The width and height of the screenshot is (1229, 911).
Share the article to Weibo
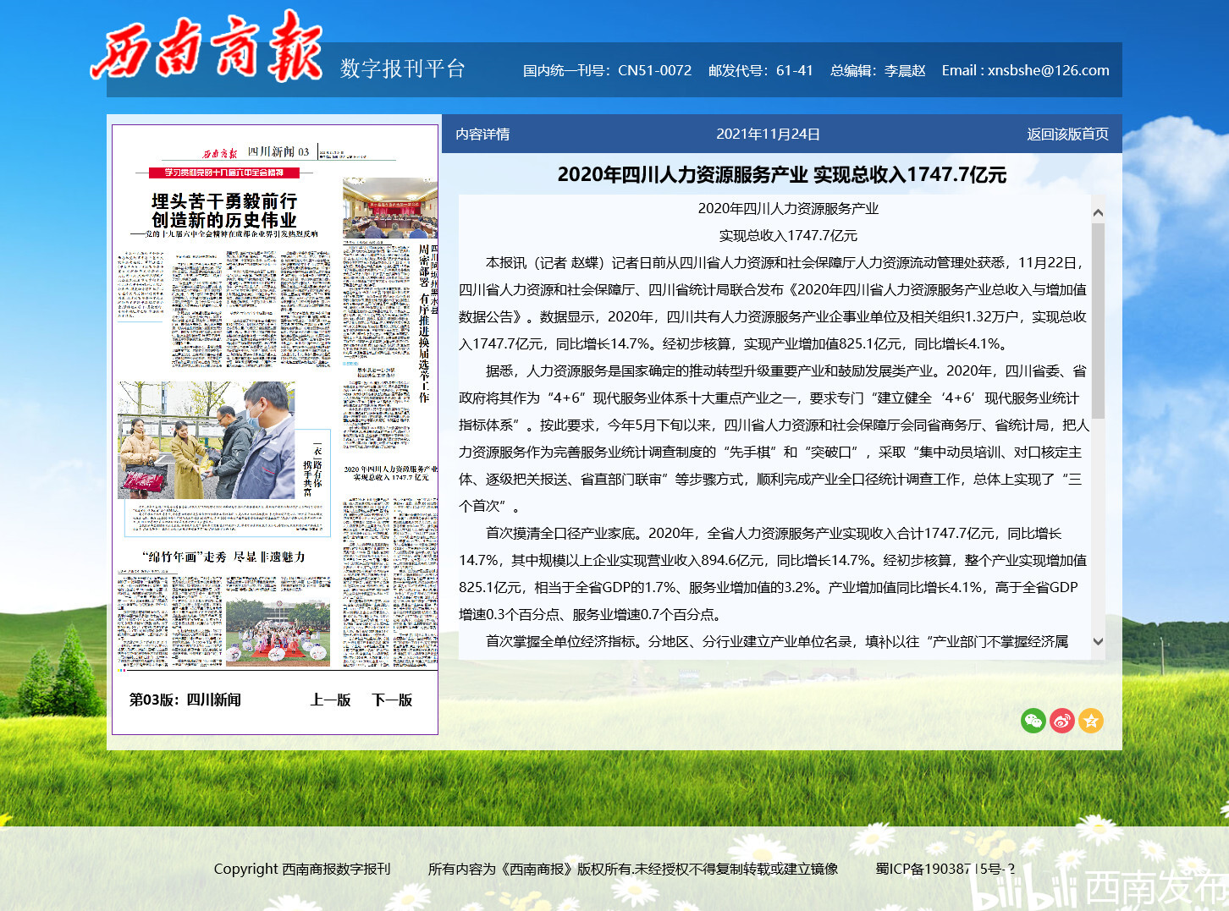1062,721
